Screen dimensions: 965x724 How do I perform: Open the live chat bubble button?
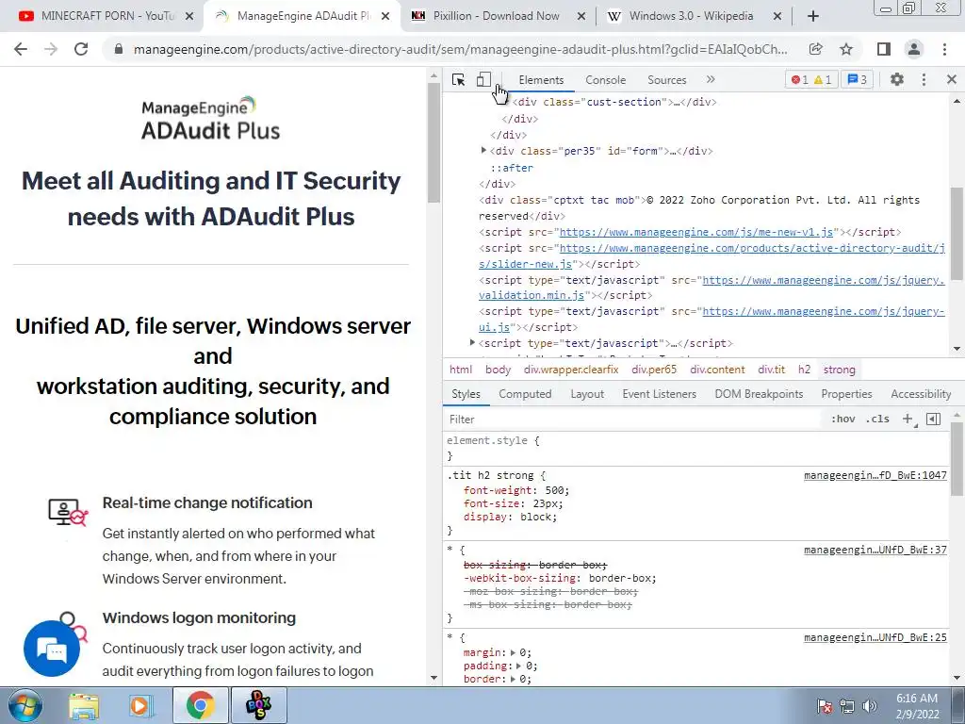(x=52, y=649)
